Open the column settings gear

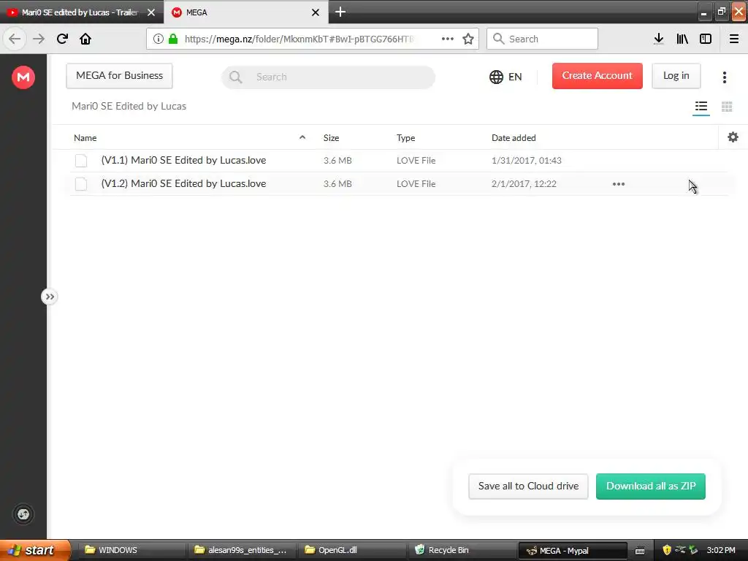coord(733,137)
